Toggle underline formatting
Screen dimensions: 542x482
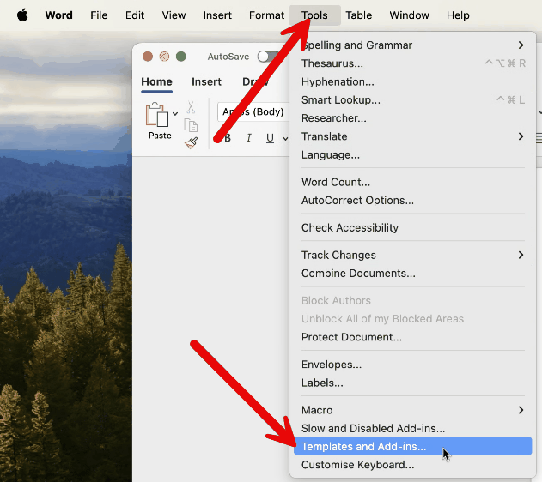pos(270,138)
